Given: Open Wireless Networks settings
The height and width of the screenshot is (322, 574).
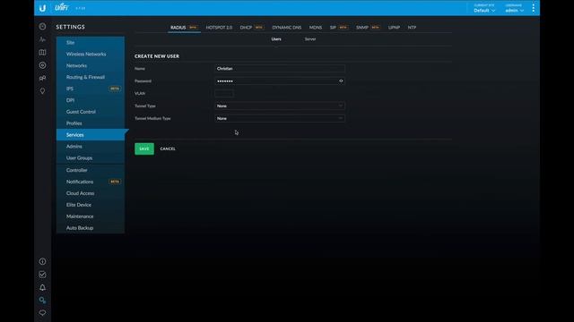Looking at the screenshot, I should (91, 54).
